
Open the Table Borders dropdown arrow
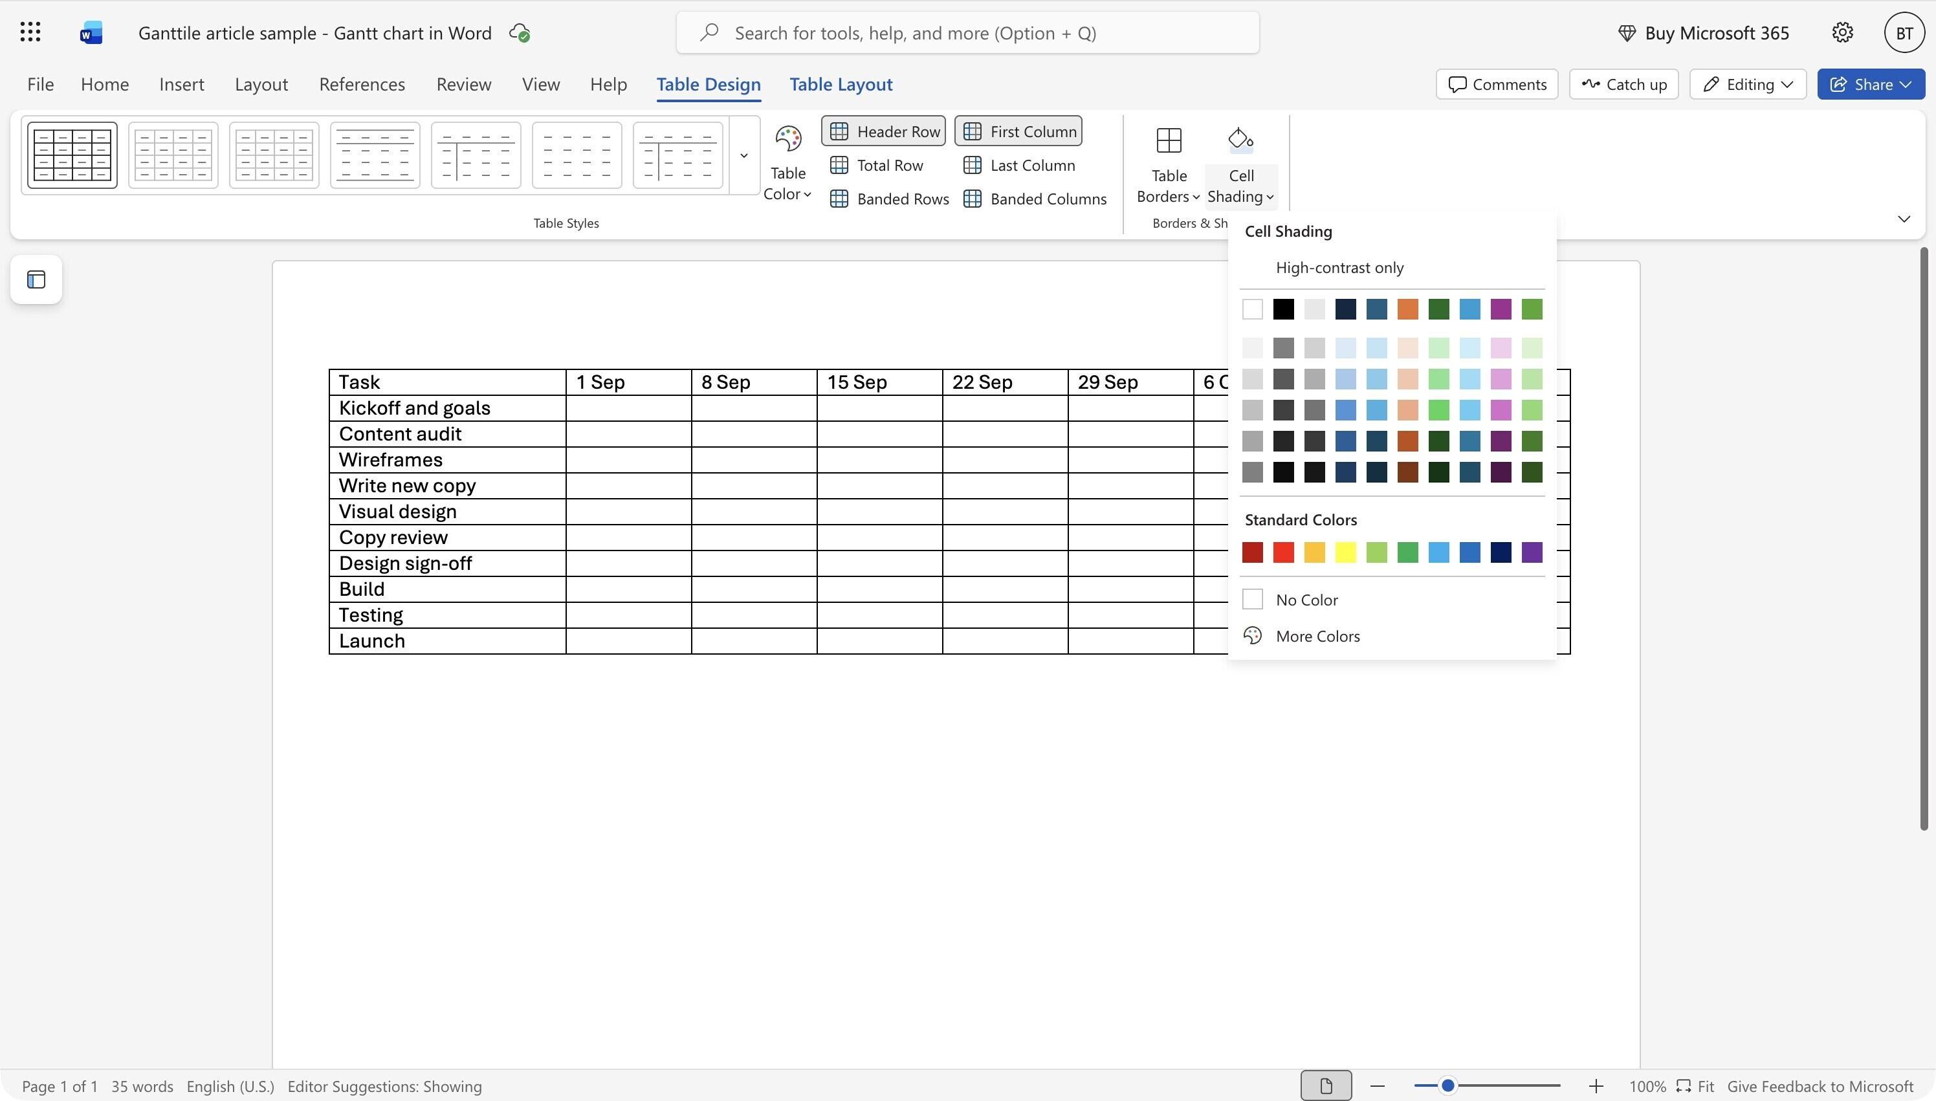1196,197
